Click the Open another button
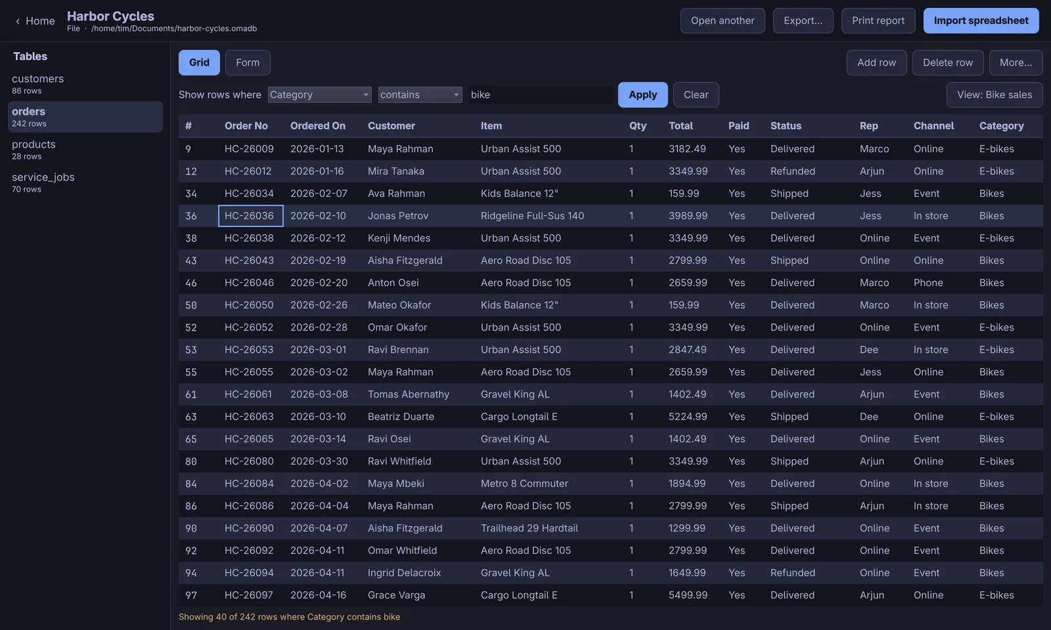The width and height of the screenshot is (1051, 630). (x=723, y=20)
